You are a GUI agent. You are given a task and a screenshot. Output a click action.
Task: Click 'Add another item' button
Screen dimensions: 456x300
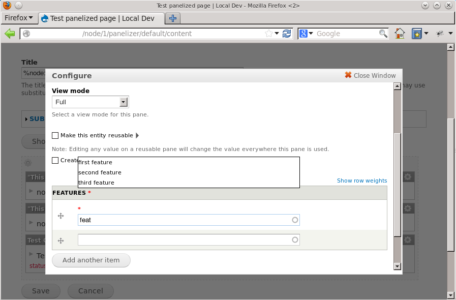pos(91,260)
